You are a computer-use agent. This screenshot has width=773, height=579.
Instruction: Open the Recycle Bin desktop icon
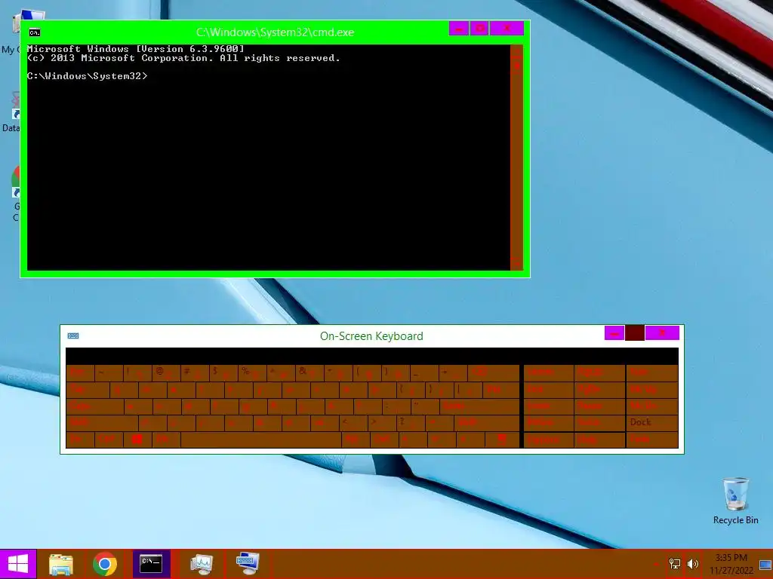click(x=735, y=501)
